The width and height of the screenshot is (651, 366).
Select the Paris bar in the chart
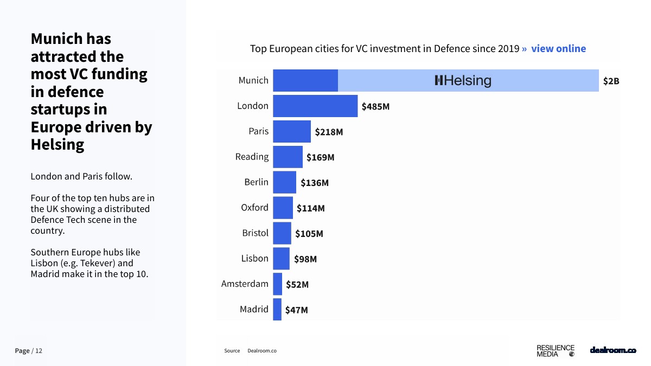pyautogui.click(x=292, y=132)
